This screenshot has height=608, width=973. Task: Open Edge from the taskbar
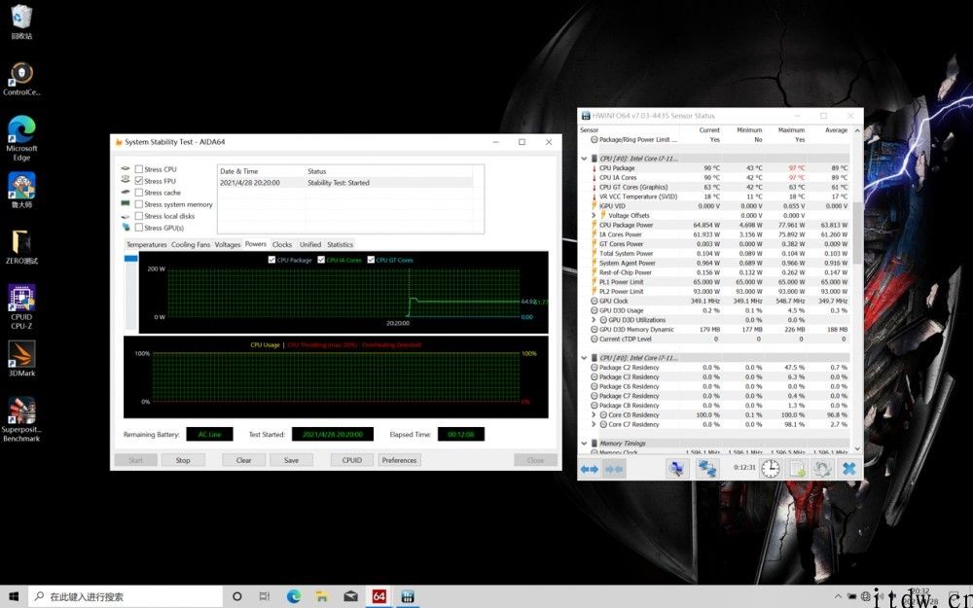click(x=294, y=596)
